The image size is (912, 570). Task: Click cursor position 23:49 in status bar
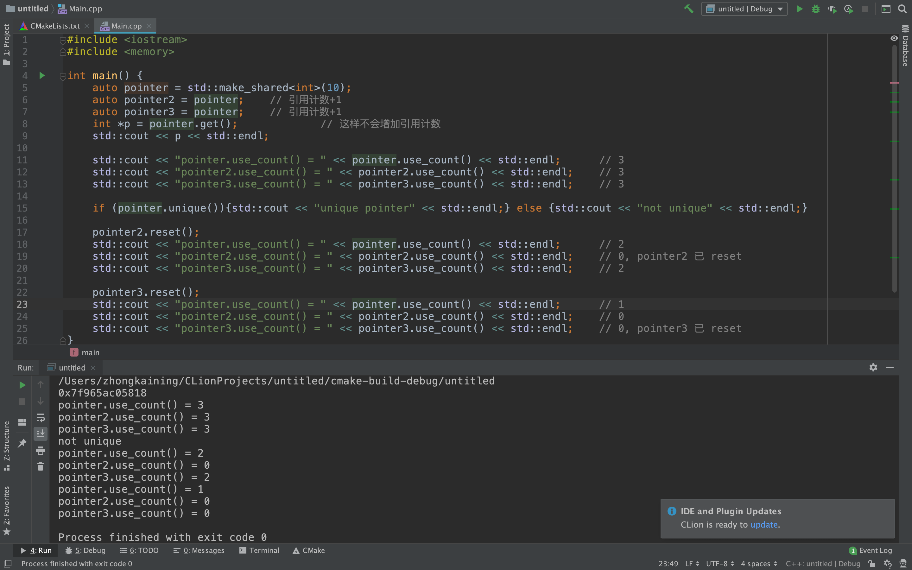pos(668,564)
